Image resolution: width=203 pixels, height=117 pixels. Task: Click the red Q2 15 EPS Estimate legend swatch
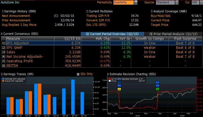click(110, 79)
